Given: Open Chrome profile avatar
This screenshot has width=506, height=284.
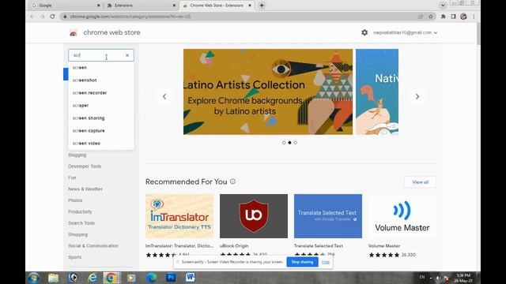Looking at the screenshot, I should pyautogui.click(x=464, y=17).
